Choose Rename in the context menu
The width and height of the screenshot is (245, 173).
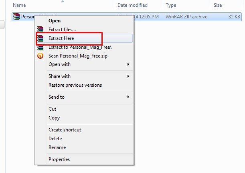coord(57,147)
